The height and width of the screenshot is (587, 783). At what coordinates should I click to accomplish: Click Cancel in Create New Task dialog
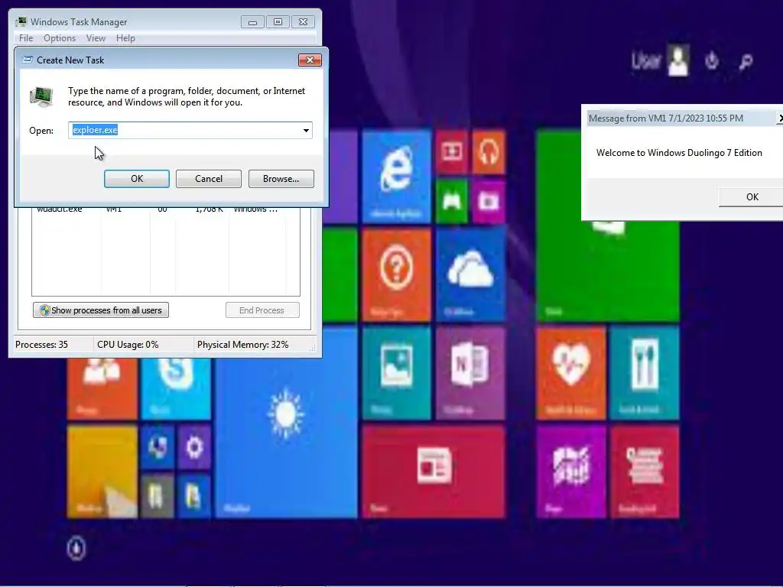209,179
